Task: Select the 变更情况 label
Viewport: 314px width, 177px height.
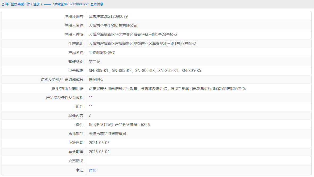Action: click(76, 161)
